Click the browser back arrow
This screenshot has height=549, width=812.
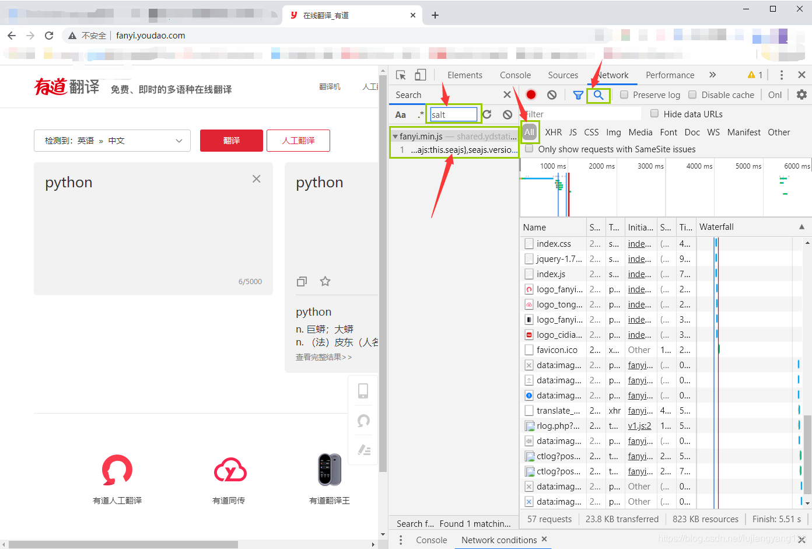pyautogui.click(x=12, y=36)
